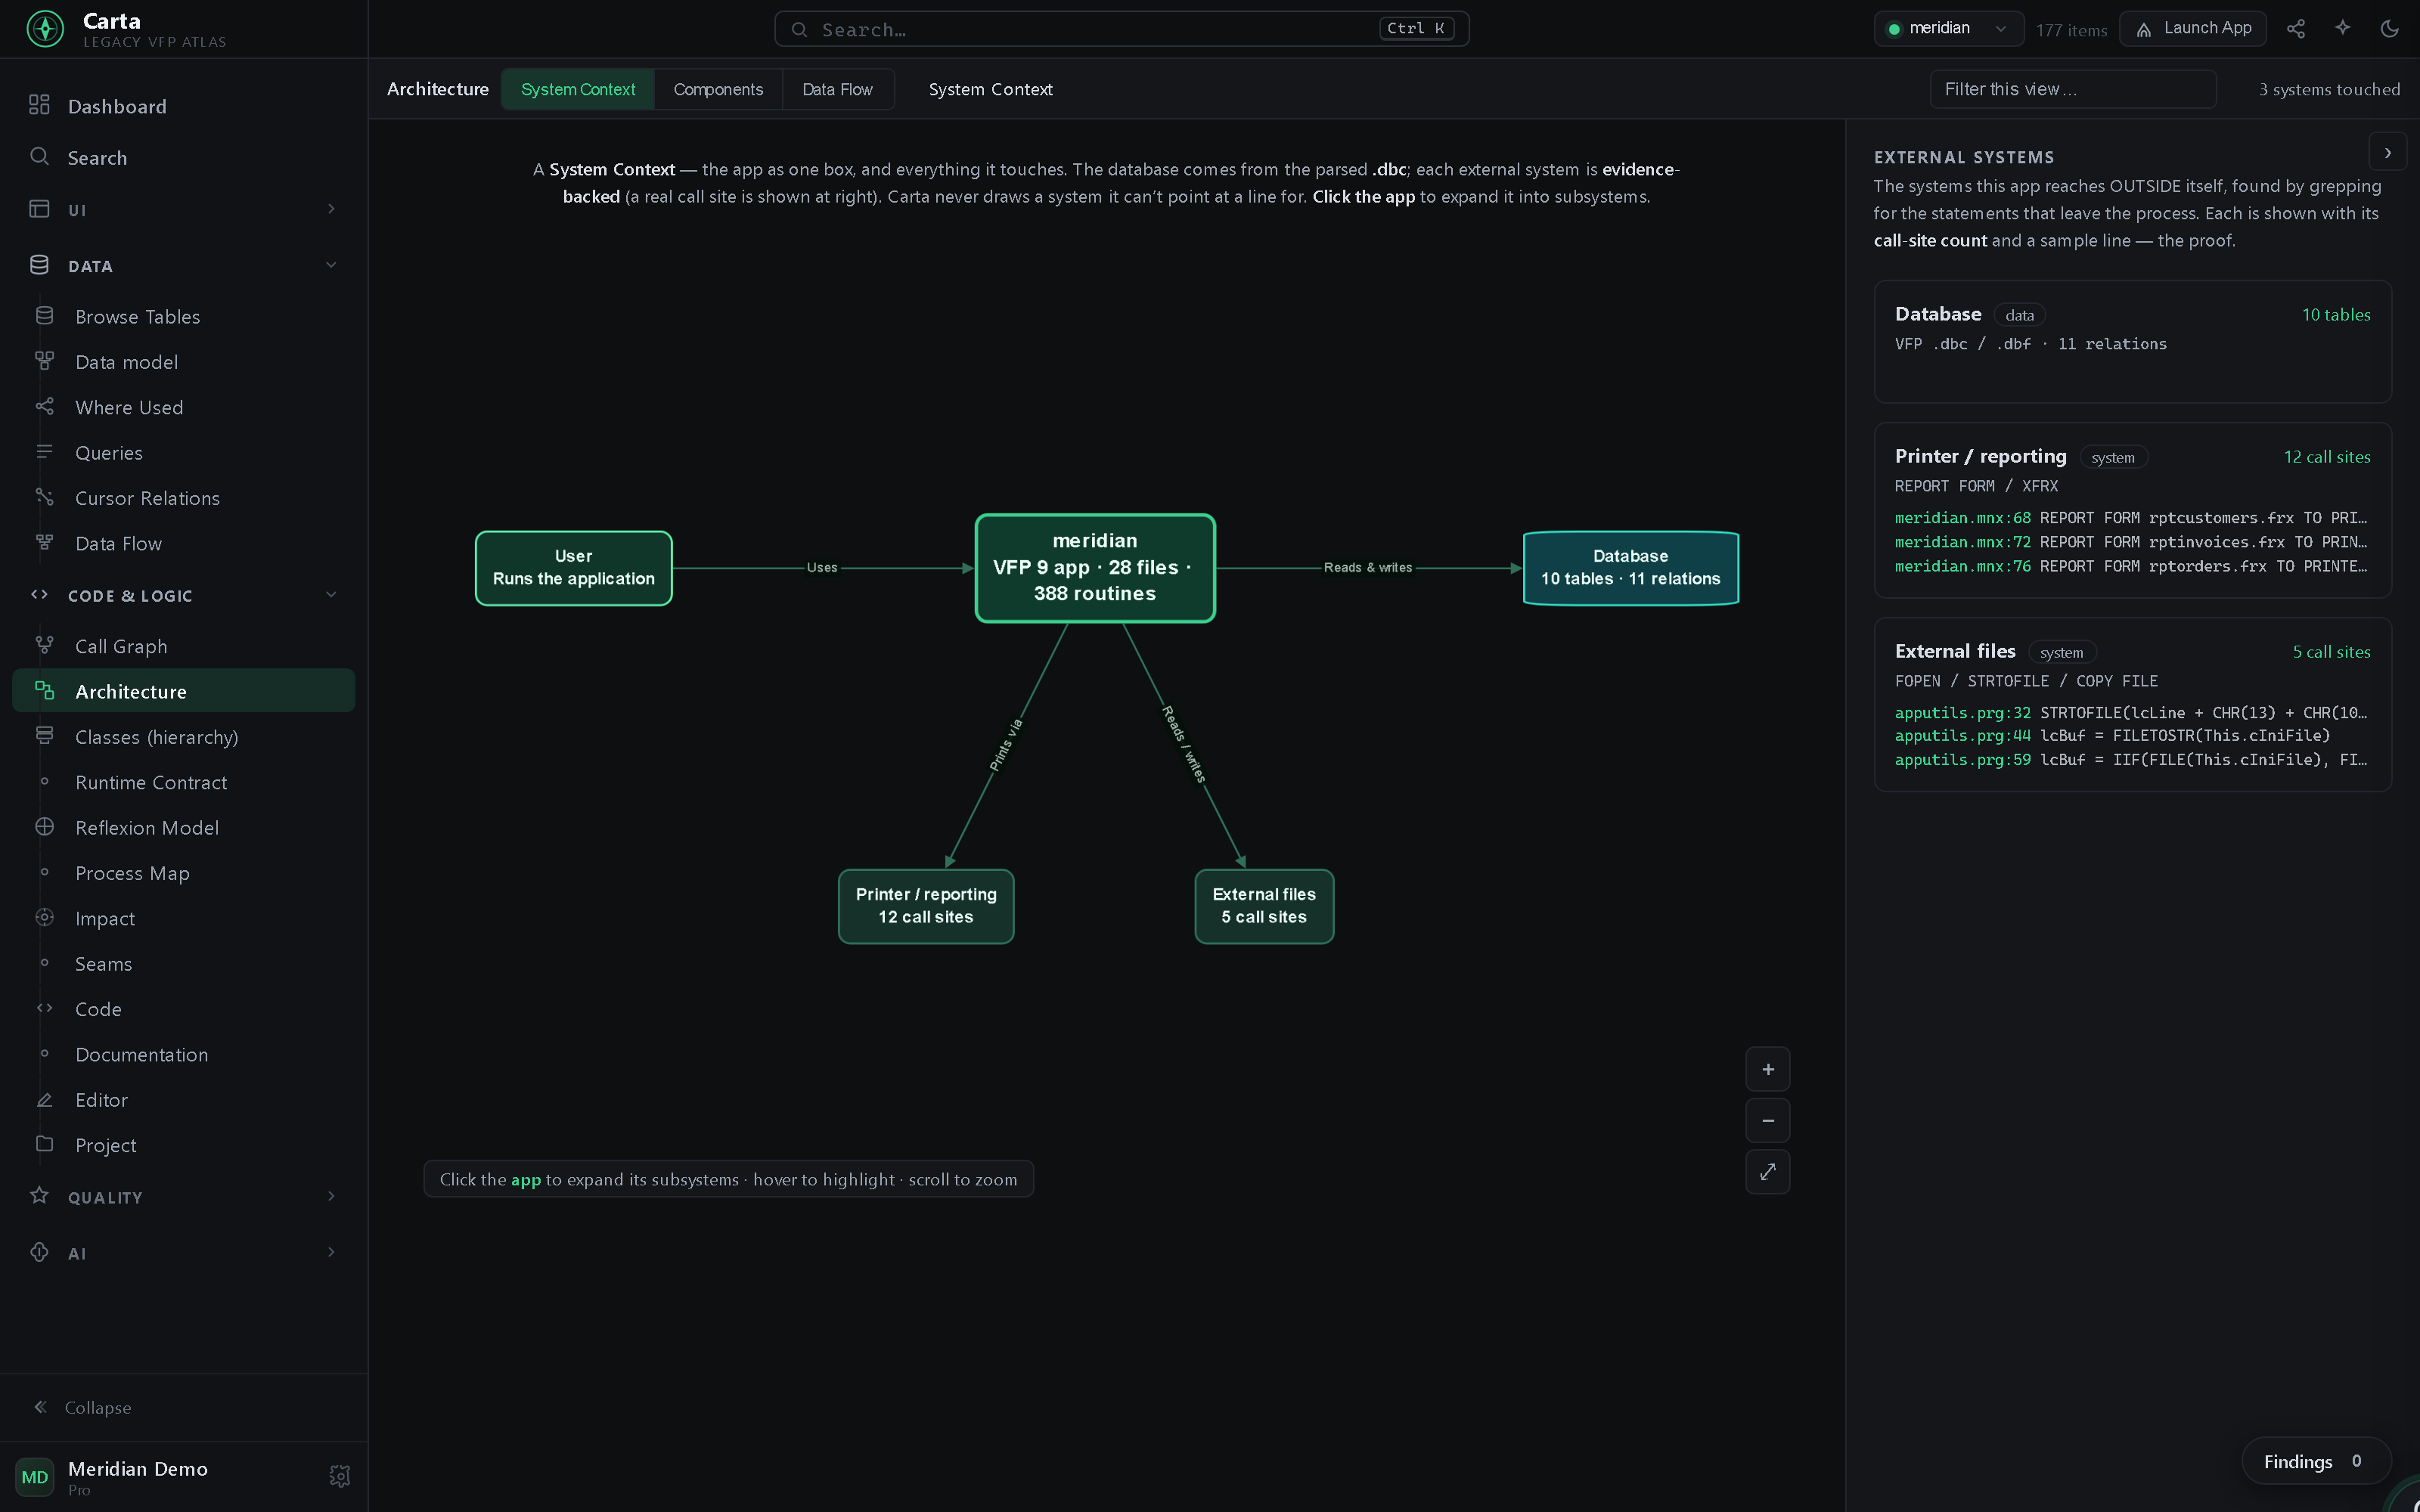Open the Dashboard grid icon
The width and height of the screenshot is (2420, 1512).
click(39, 105)
